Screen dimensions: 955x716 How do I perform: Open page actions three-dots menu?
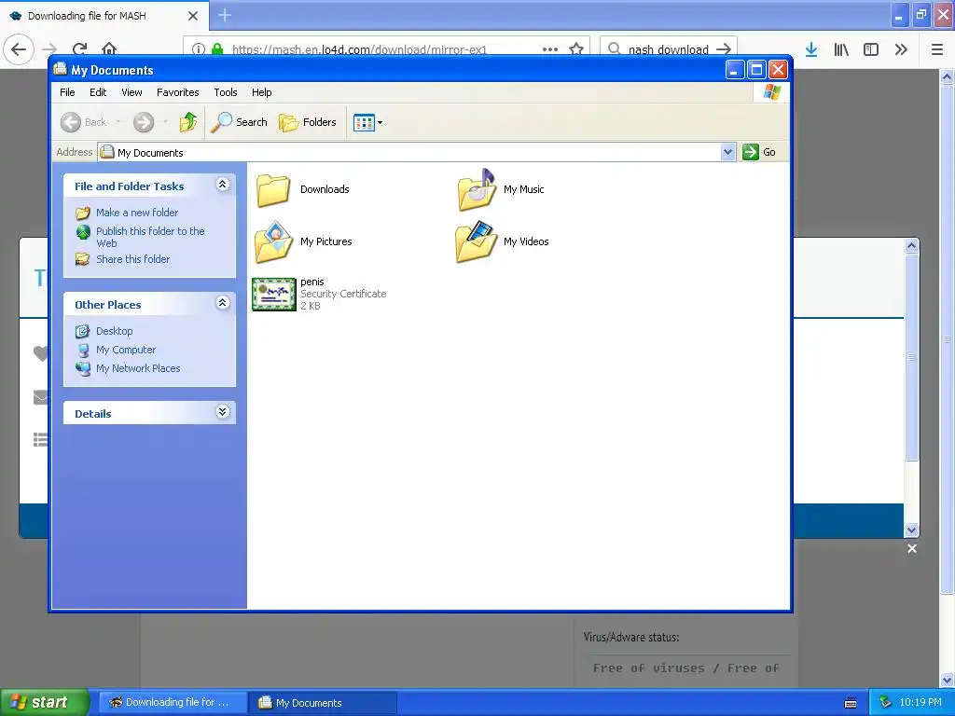coord(550,49)
